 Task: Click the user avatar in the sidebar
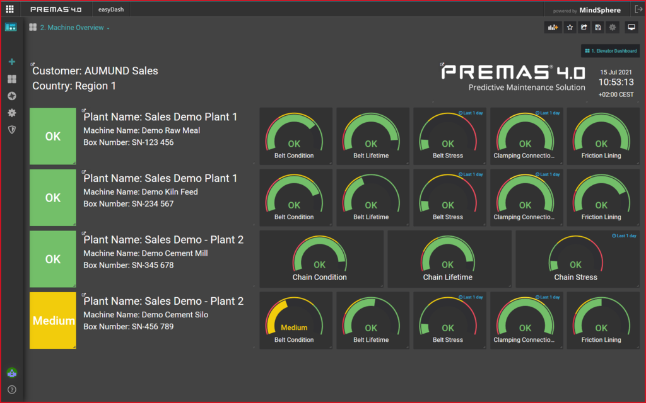click(11, 373)
